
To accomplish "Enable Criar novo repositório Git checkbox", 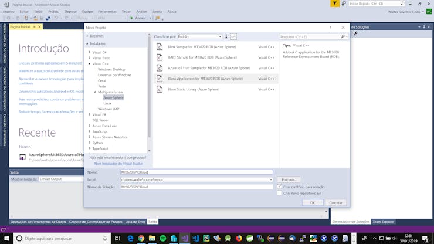I will [x=279, y=193].
